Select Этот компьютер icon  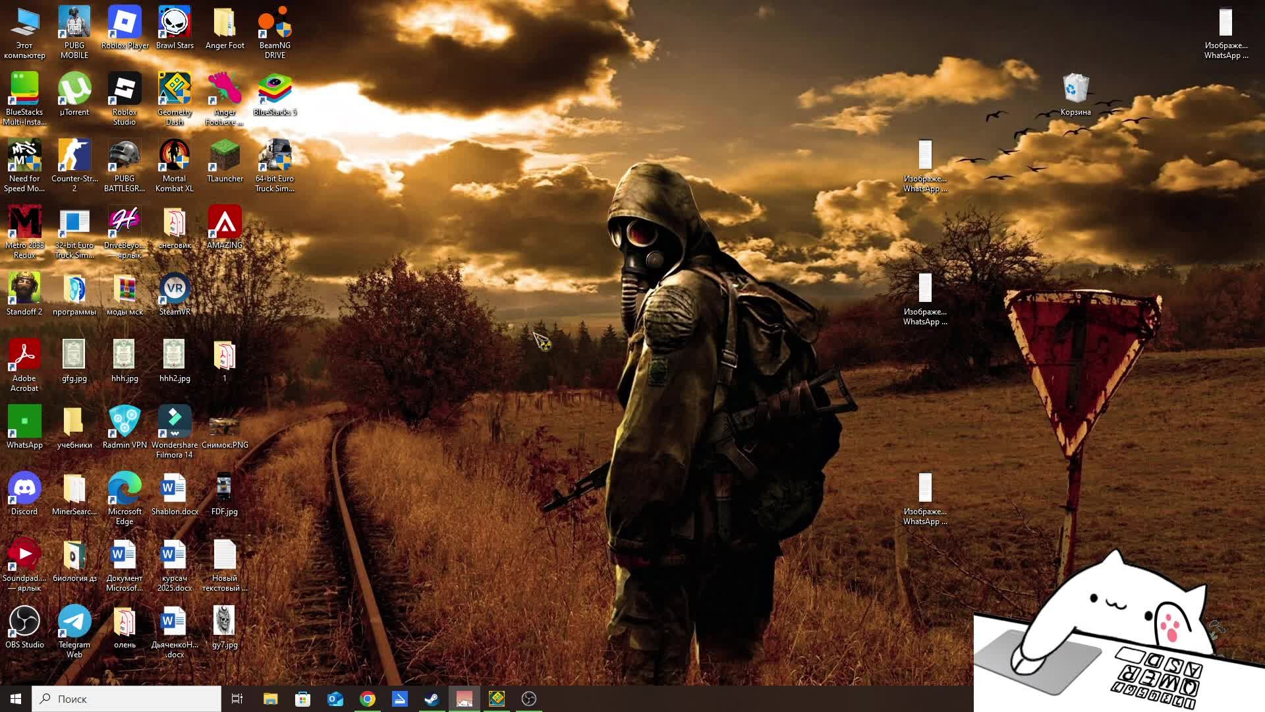(x=24, y=32)
